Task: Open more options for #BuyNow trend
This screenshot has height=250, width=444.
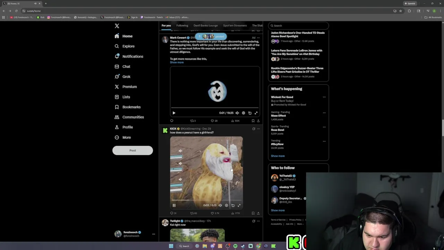Action: [x=324, y=141]
